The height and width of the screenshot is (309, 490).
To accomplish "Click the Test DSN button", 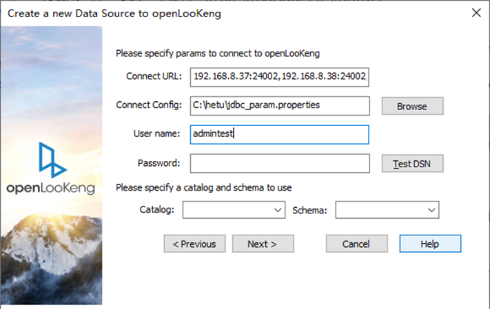I will tap(412, 164).
